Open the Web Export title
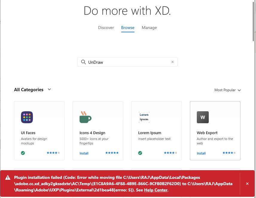256x198 pixels. 207,133
